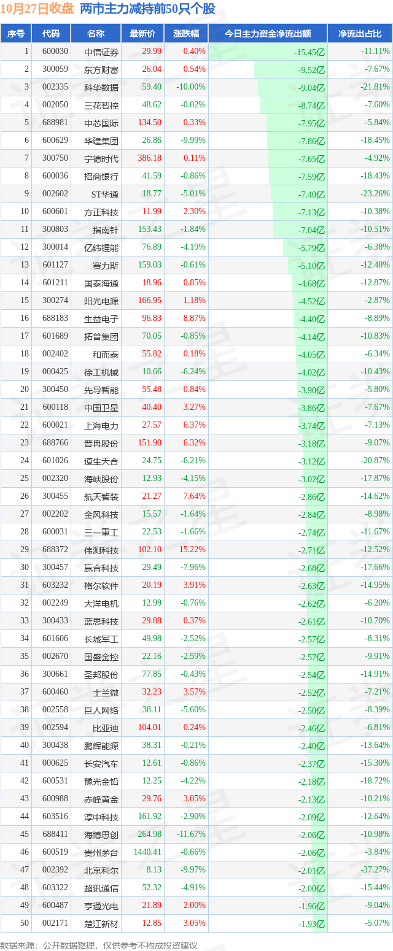
Task: Click net outflow -2.57亿 of 长城军工
Action: [311, 639]
